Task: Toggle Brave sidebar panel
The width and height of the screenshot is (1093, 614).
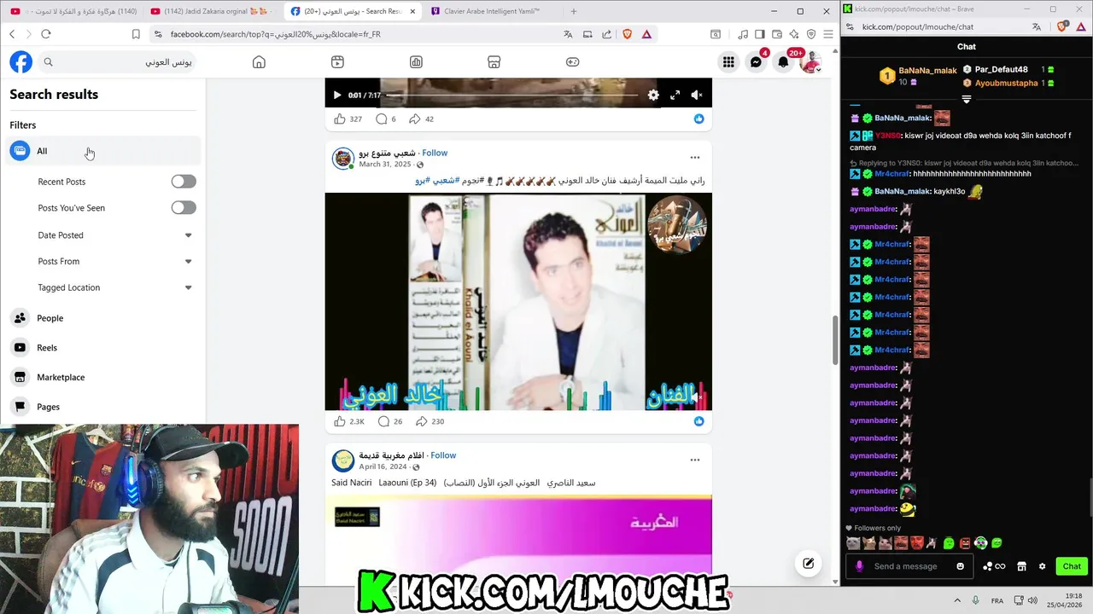Action: click(759, 34)
